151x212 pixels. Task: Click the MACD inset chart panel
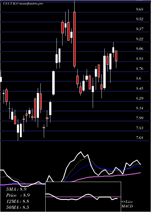coord(83,197)
